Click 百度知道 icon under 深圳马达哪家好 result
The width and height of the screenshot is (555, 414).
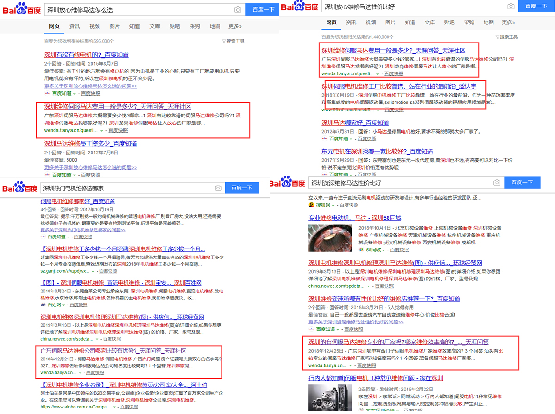325,139
